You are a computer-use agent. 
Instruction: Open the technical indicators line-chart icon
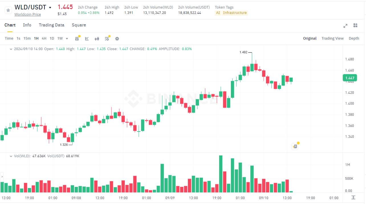(87, 39)
